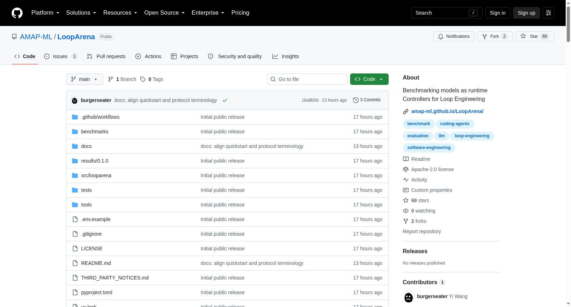View the 1 Branch list

122,79
